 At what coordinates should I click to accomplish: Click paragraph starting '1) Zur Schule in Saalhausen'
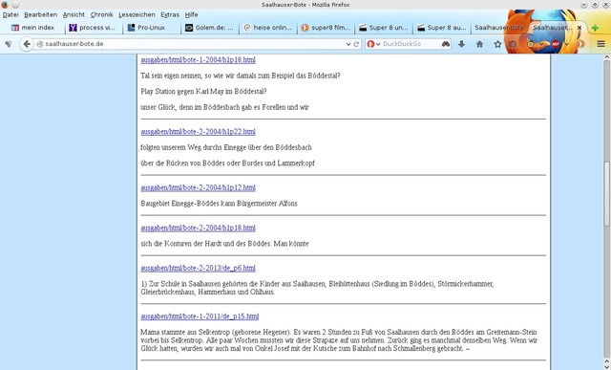pos(317,288)
